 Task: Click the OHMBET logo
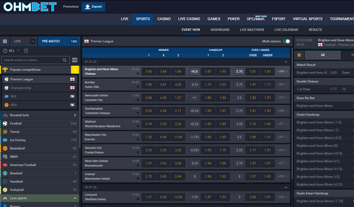click(x=30, y=7)
